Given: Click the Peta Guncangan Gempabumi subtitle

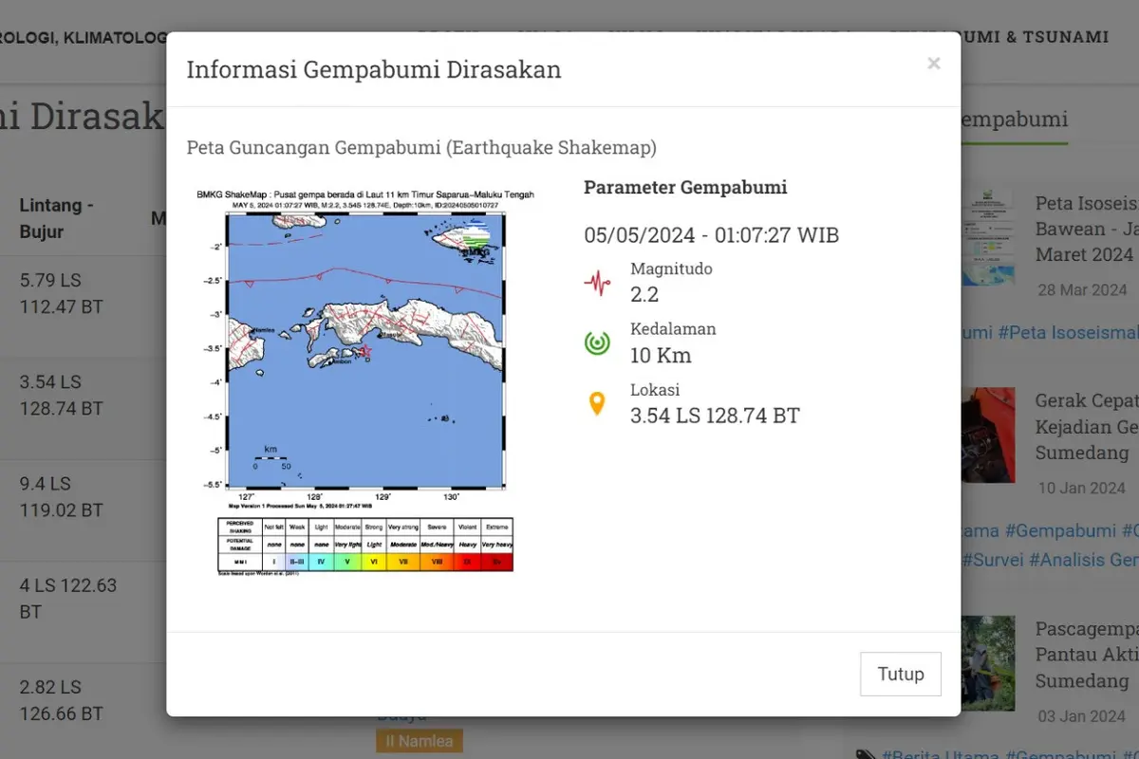Looking at the screenshot, I should point(421,147).
